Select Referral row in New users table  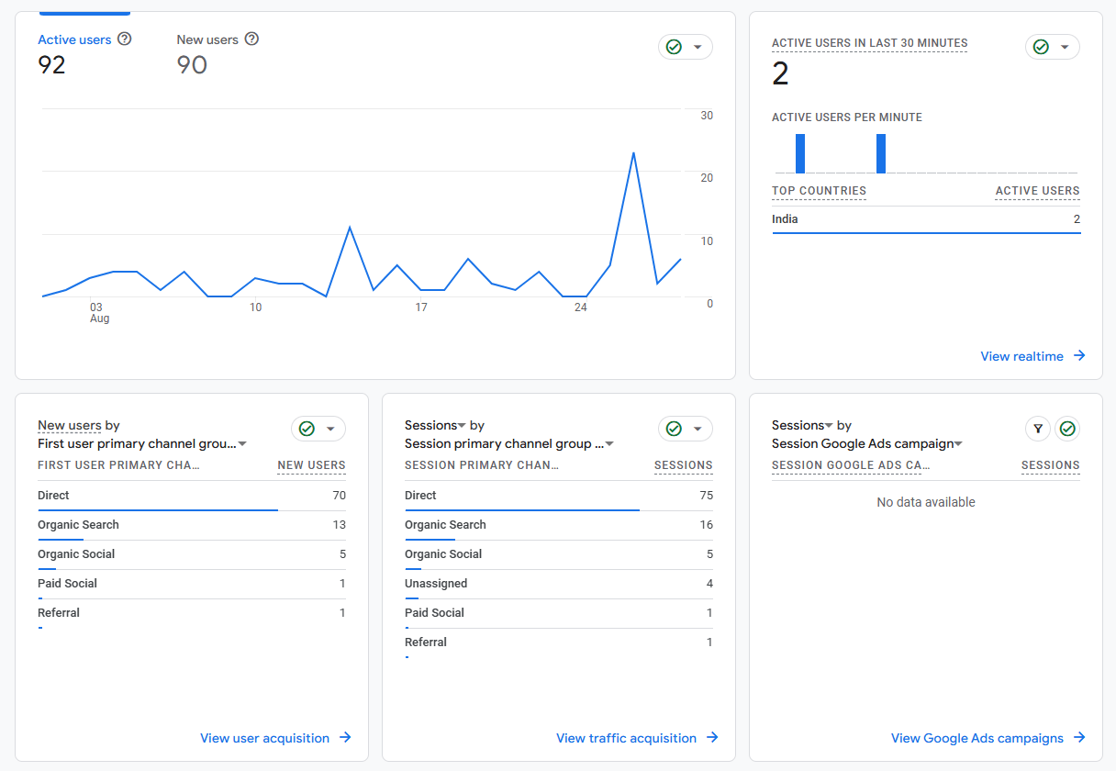(x=192, y=613)
